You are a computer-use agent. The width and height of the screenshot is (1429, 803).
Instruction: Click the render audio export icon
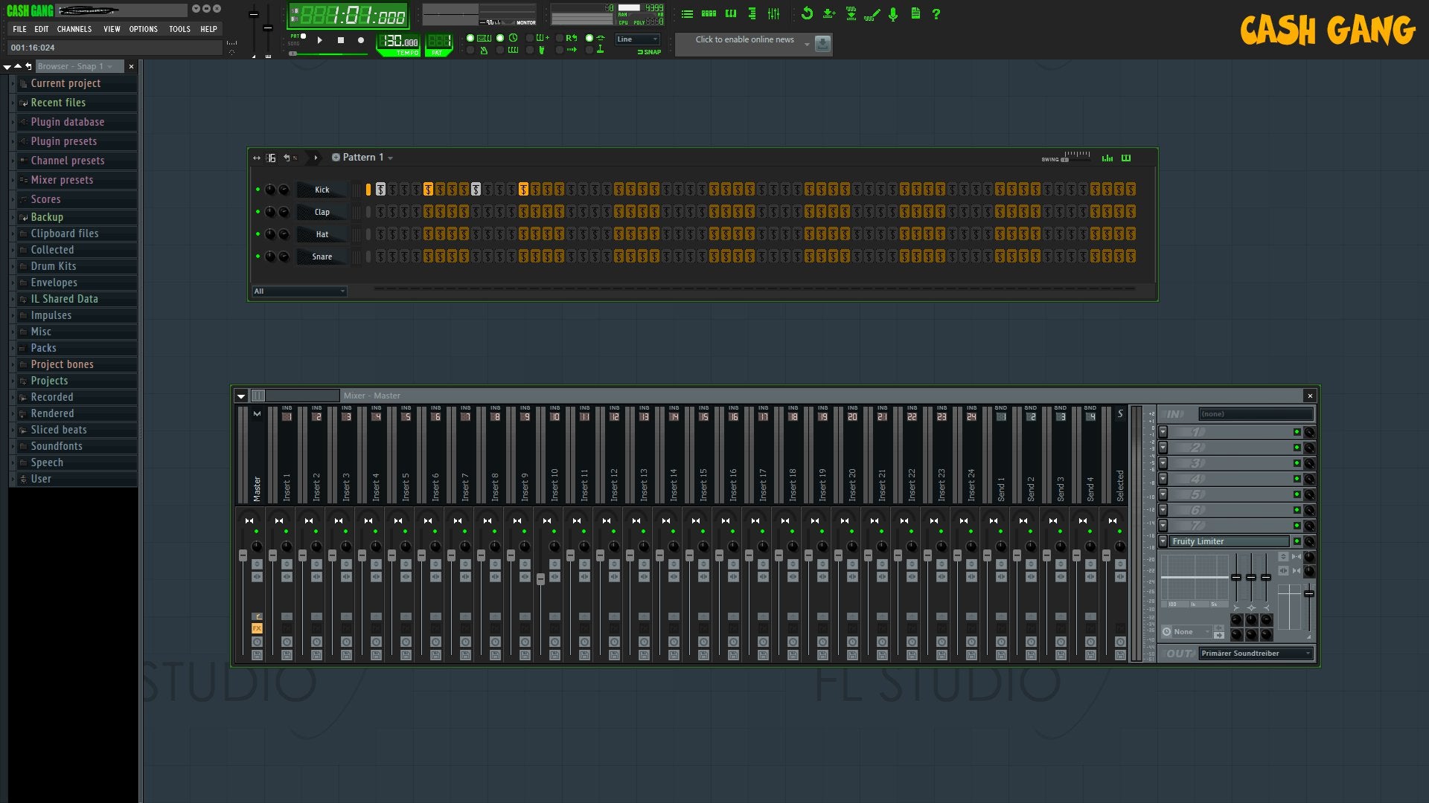click(851, 14)
